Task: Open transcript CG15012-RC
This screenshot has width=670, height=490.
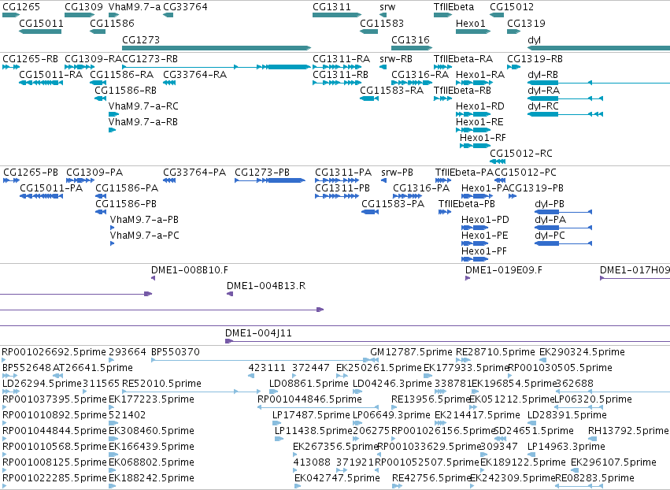Action: point(521,153)
